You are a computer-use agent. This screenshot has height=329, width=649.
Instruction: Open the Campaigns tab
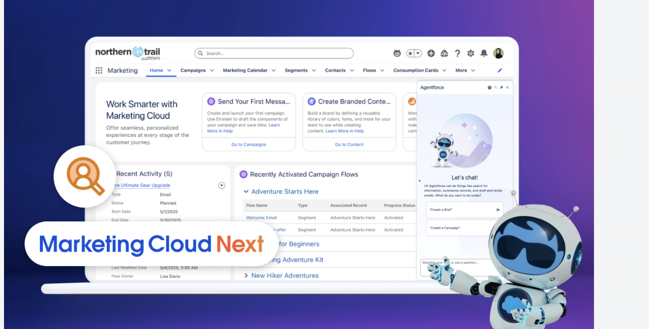tap(193, 70)
